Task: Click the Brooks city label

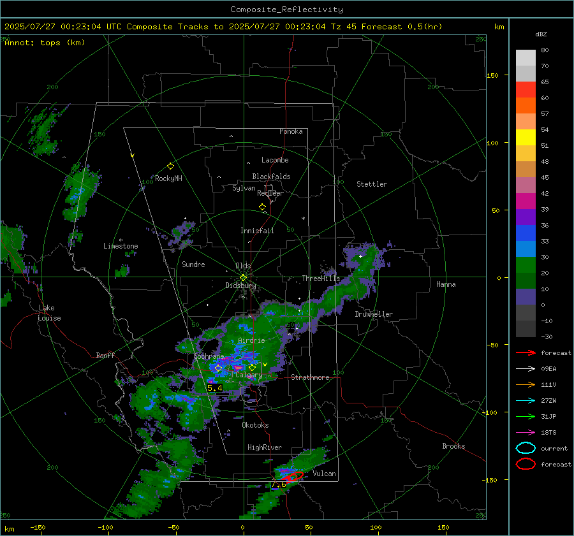Action: (453, 446)
